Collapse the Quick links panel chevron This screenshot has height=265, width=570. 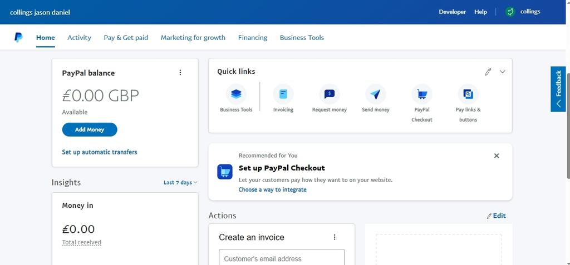pyautogui.click(x=503, y=72)
